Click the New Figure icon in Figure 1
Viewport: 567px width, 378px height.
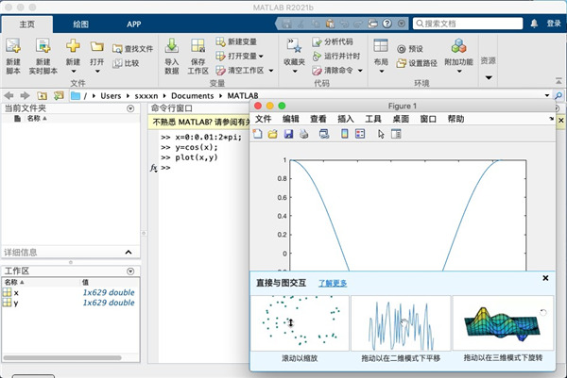coord(257,134)
